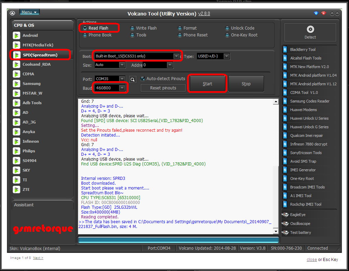Click the Next image link
This screenshot has height=271, width=349.
tap(38, 258)
